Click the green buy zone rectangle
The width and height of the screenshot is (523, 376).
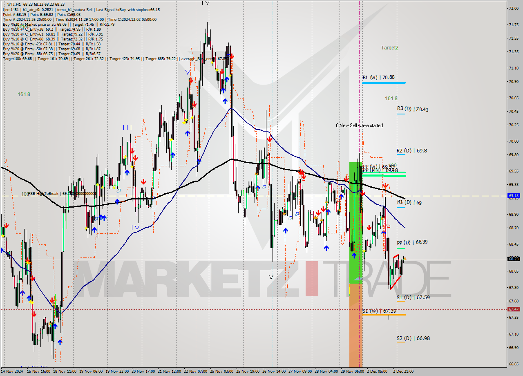click(355, 223)
